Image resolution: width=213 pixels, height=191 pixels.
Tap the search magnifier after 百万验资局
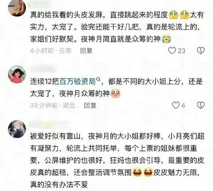98,80
